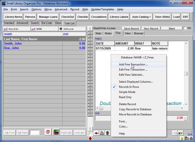Click the red and yellow splitter icon
The image size is (195, 142).
90,138
